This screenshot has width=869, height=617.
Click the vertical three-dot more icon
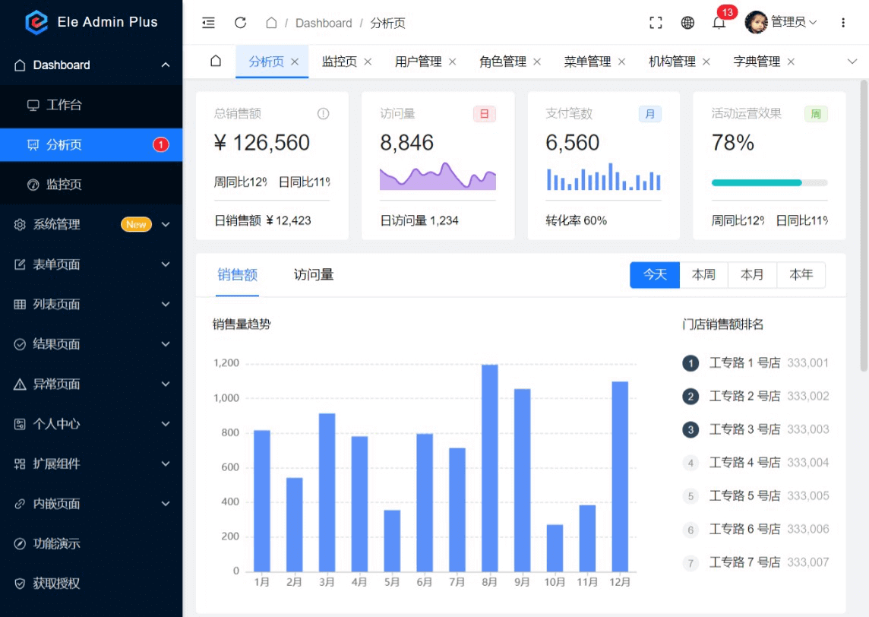coord(843,23)
